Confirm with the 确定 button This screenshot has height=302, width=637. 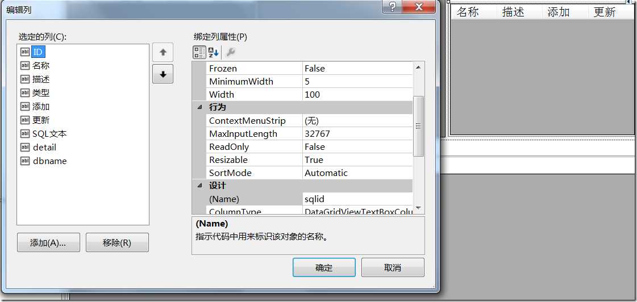[324, 267]
